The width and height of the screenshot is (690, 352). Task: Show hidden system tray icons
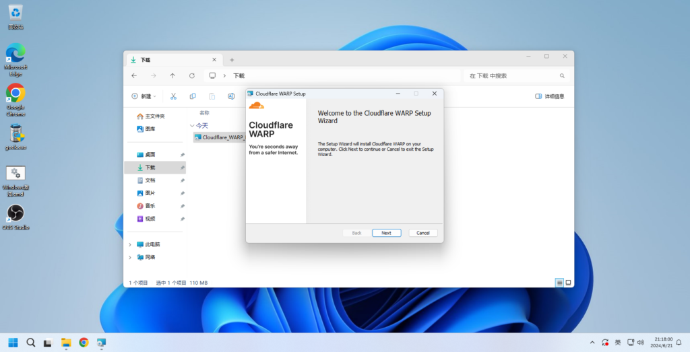(592, 343)
